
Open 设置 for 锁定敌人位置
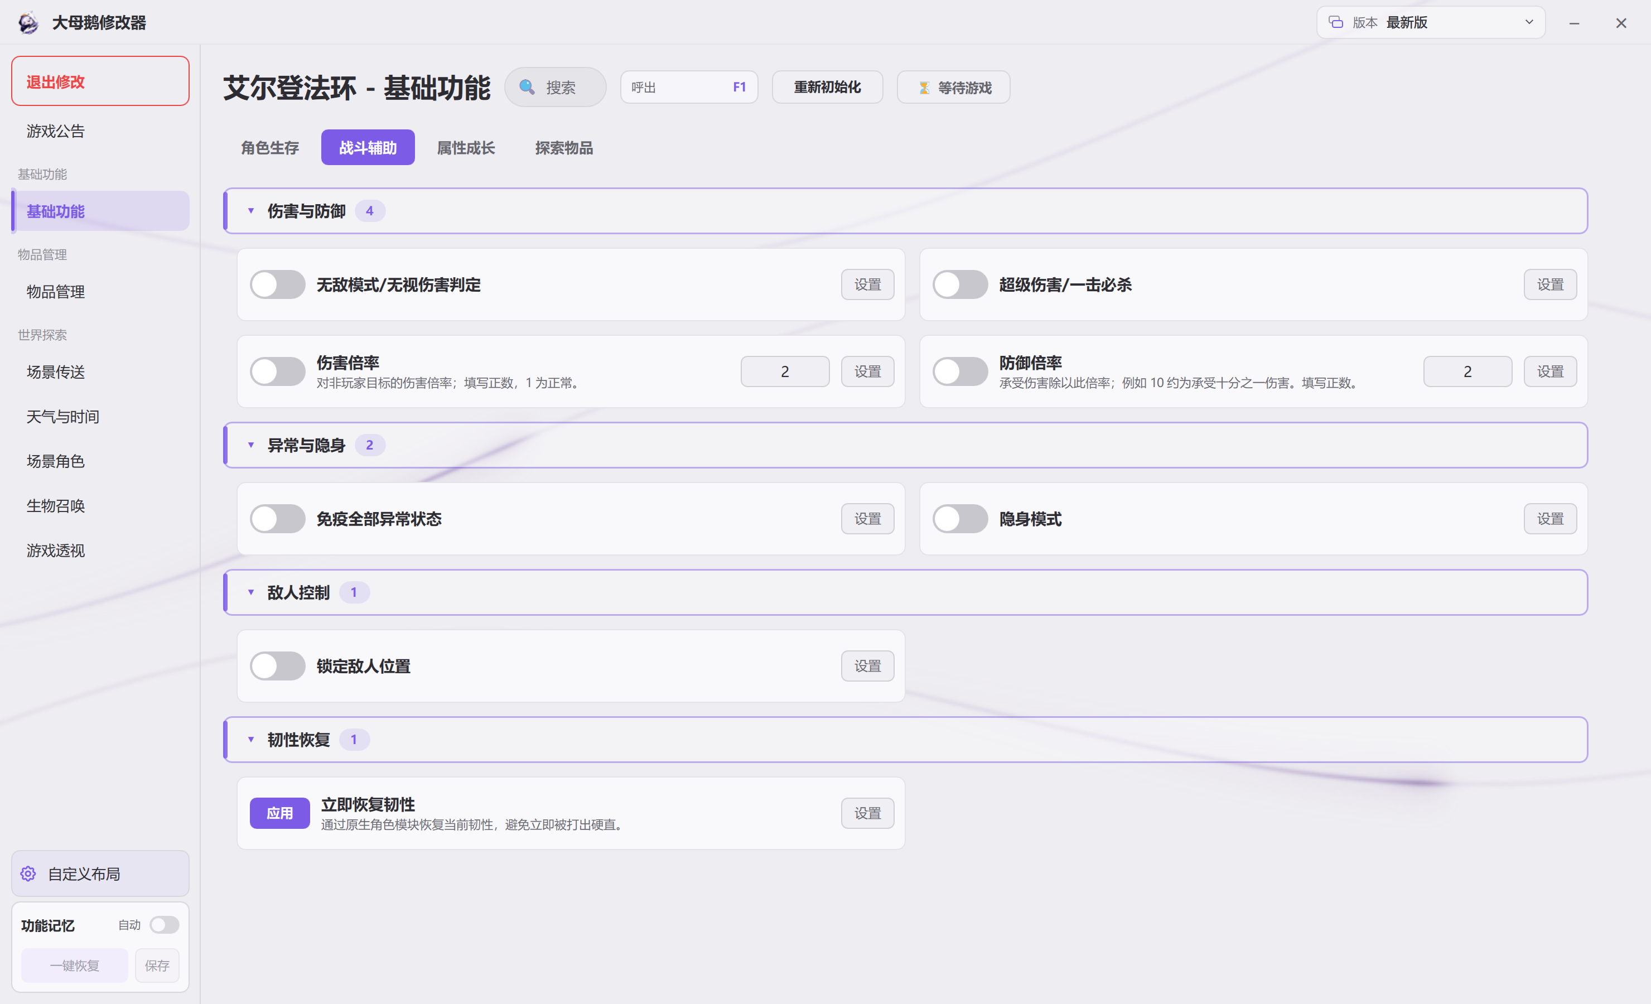[x=867, y=666]
